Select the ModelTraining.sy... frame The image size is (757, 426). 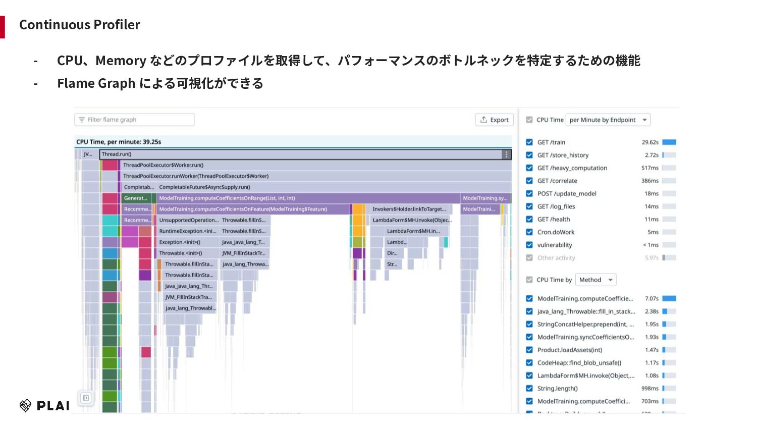click(x=485, y=198)
